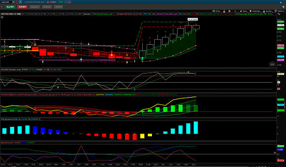
Task: Click the 50 level marker on FW_SOAP axis
Action: tap(279, 83)
